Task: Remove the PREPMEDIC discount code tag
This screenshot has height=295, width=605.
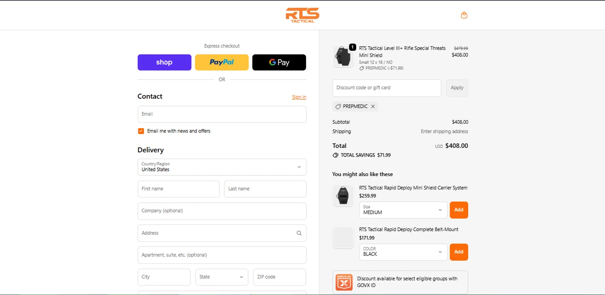Action: pyautogui.click(x=373, y=106)
